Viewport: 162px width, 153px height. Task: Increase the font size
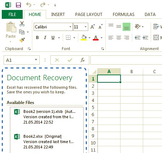[93, 27]
